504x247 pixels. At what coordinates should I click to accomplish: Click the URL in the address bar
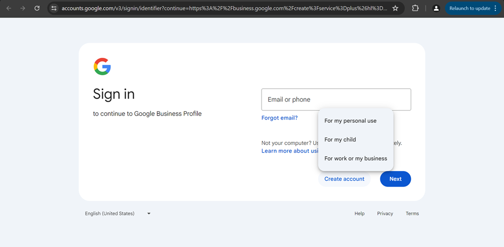224,8
